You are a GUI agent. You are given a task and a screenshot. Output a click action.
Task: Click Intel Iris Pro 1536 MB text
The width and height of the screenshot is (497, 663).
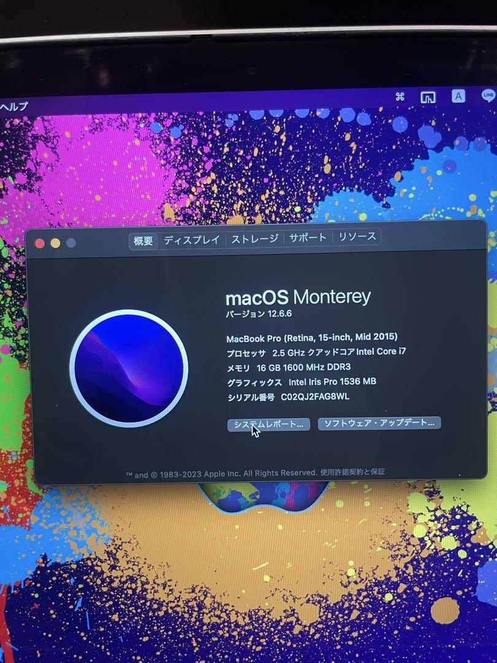click(x=332, y=382)
